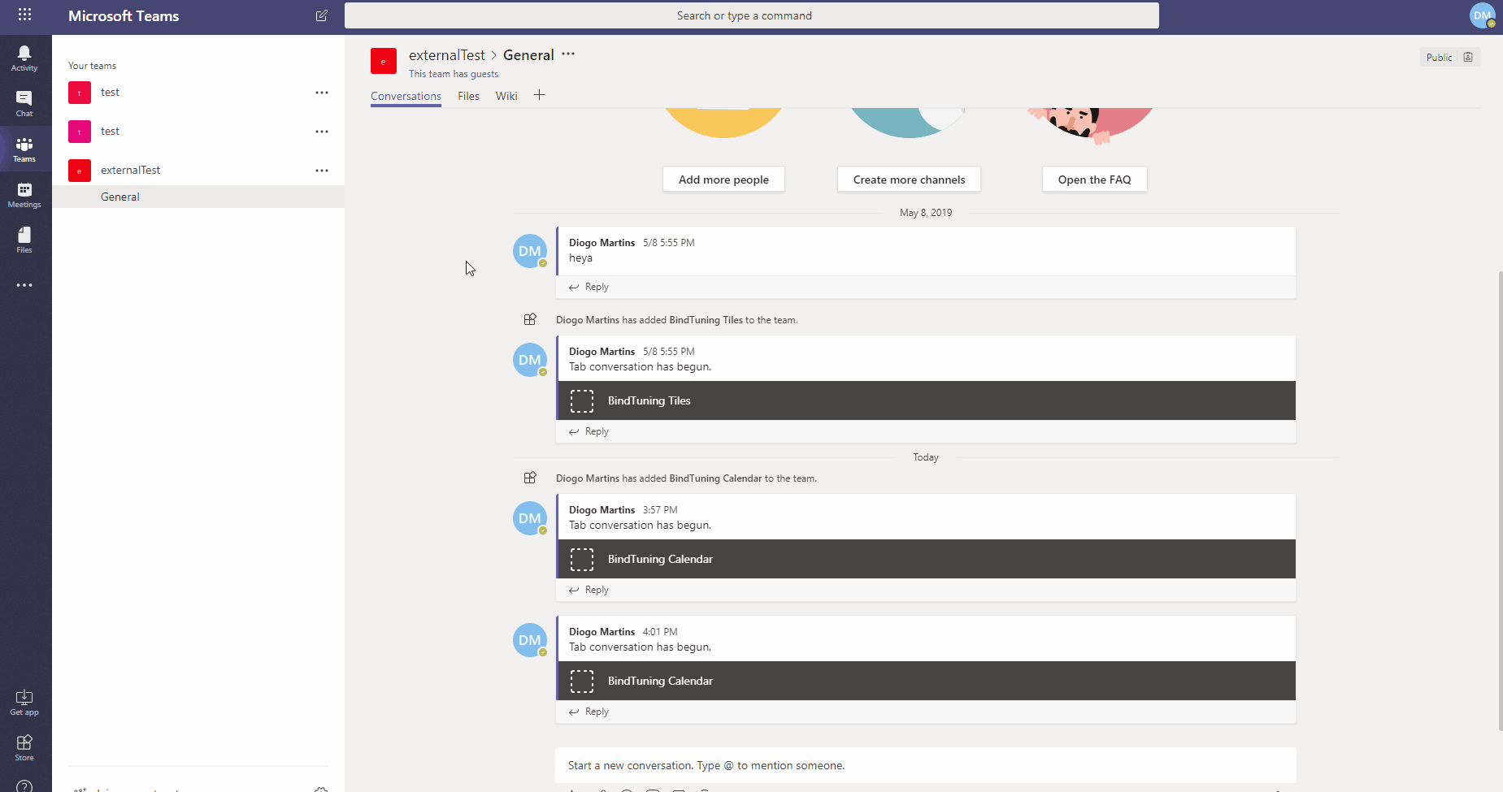
Task: Switch to the Files tab
Action: (x=468, y=96)
